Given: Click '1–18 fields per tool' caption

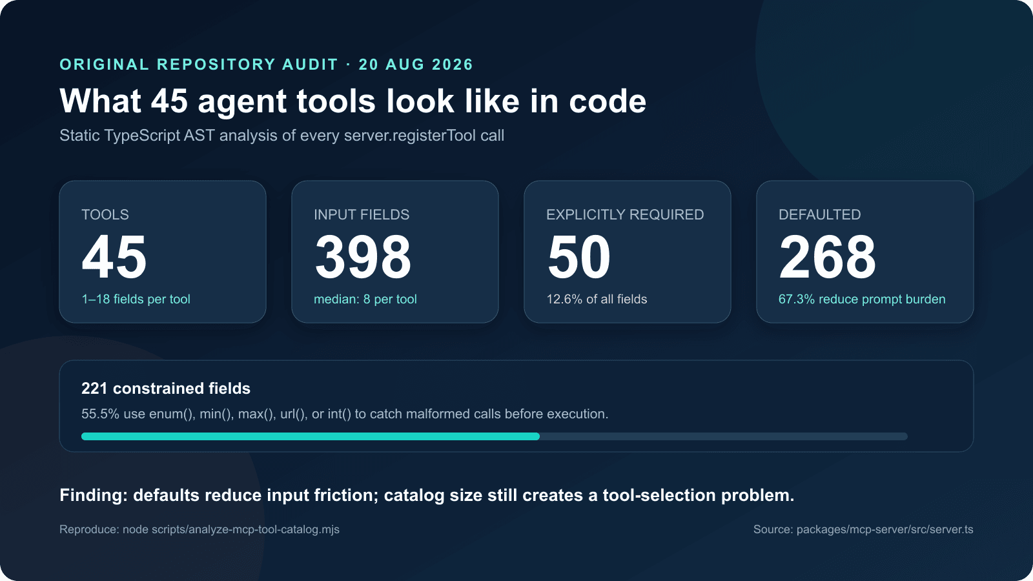Looking at the screenshot, I should click(136, 299).
